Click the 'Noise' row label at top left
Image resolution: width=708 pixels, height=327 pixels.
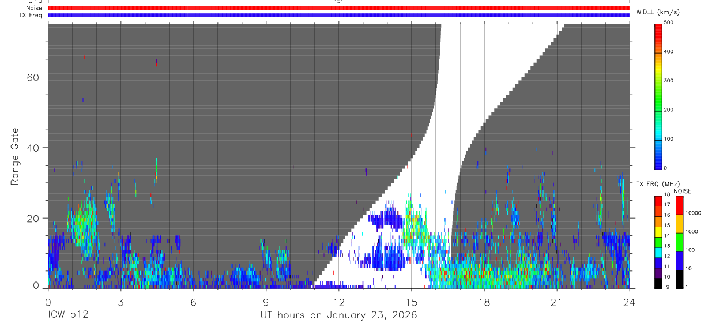(34, 8)
